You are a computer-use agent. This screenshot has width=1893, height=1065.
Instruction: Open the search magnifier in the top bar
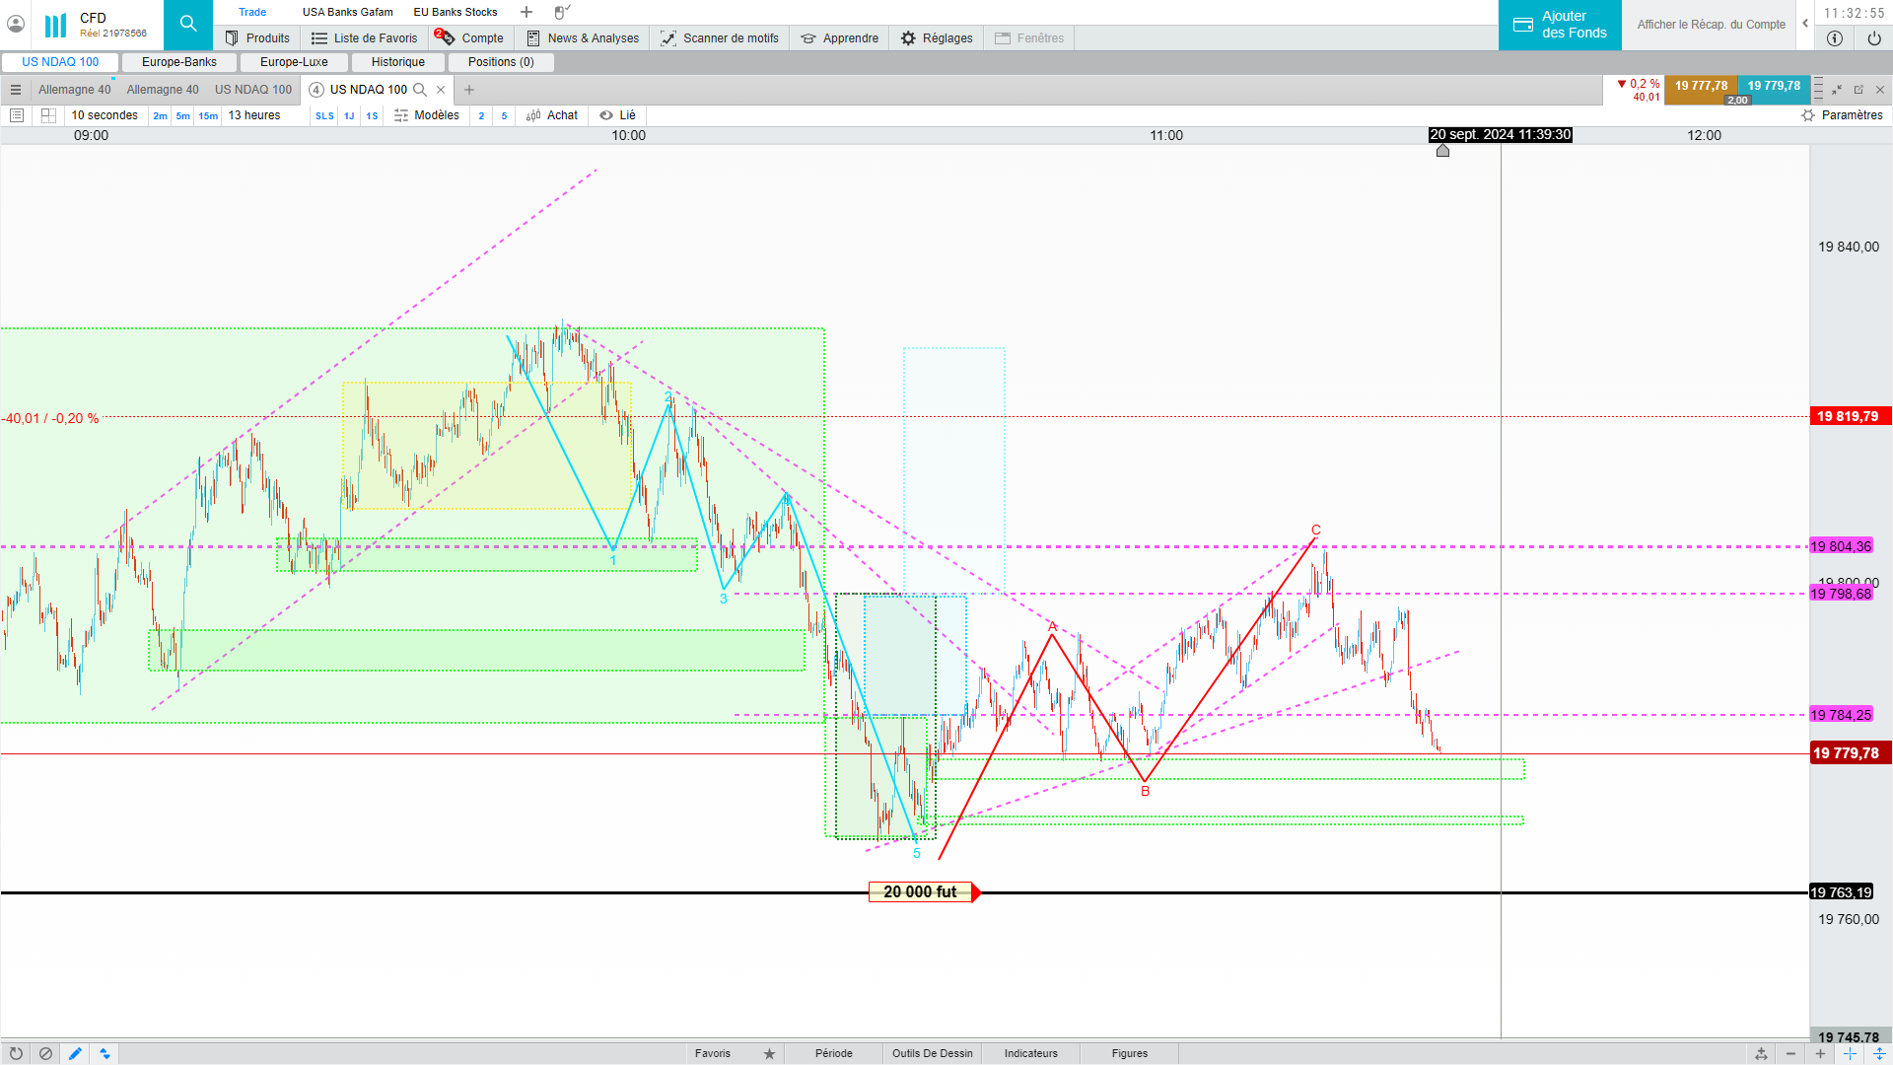(187, 24)
